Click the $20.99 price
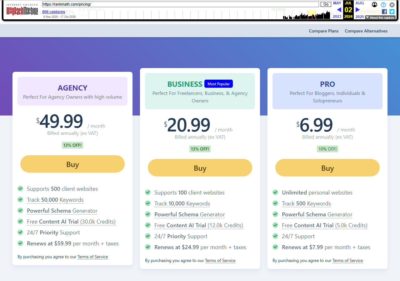400x281 pixels. (x=187, y=125)
